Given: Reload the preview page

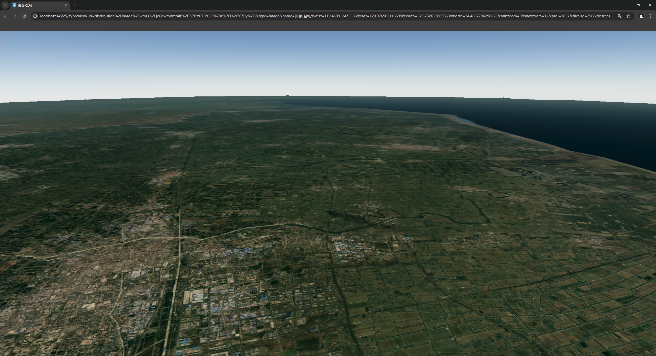Looking at the screenshot, I should pyautogui.click(x=24, y=16).
